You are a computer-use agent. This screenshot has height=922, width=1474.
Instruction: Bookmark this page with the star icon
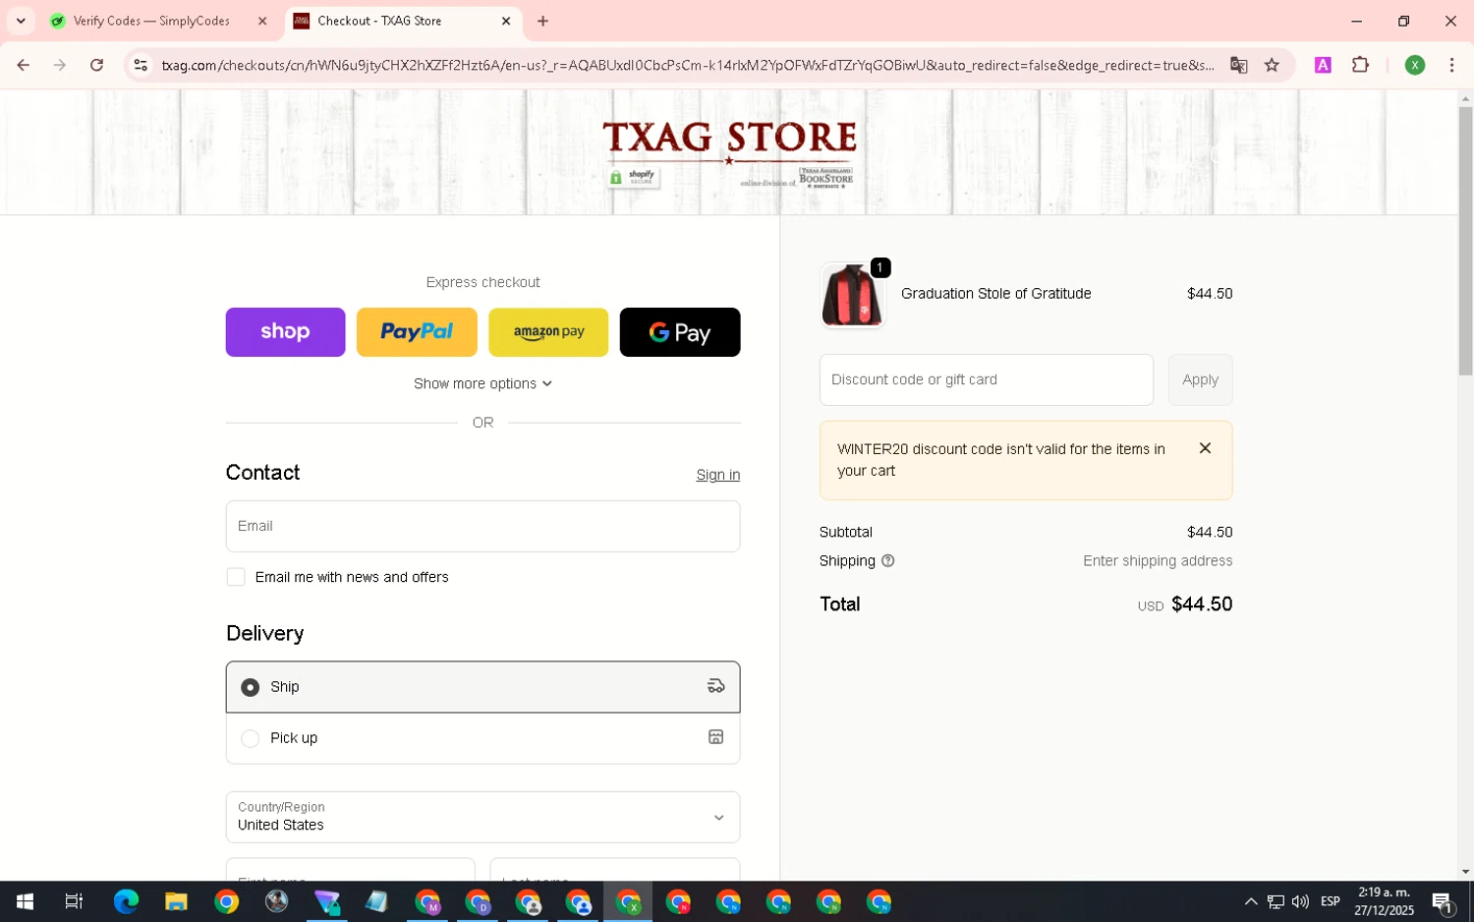point(1272,65)
